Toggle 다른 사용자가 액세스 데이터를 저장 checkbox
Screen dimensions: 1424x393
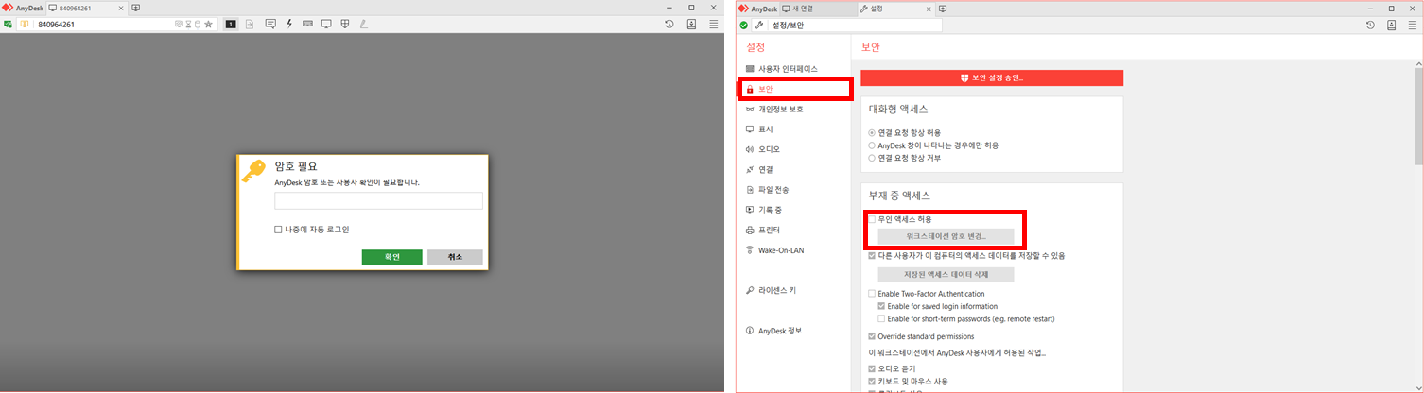872,255
